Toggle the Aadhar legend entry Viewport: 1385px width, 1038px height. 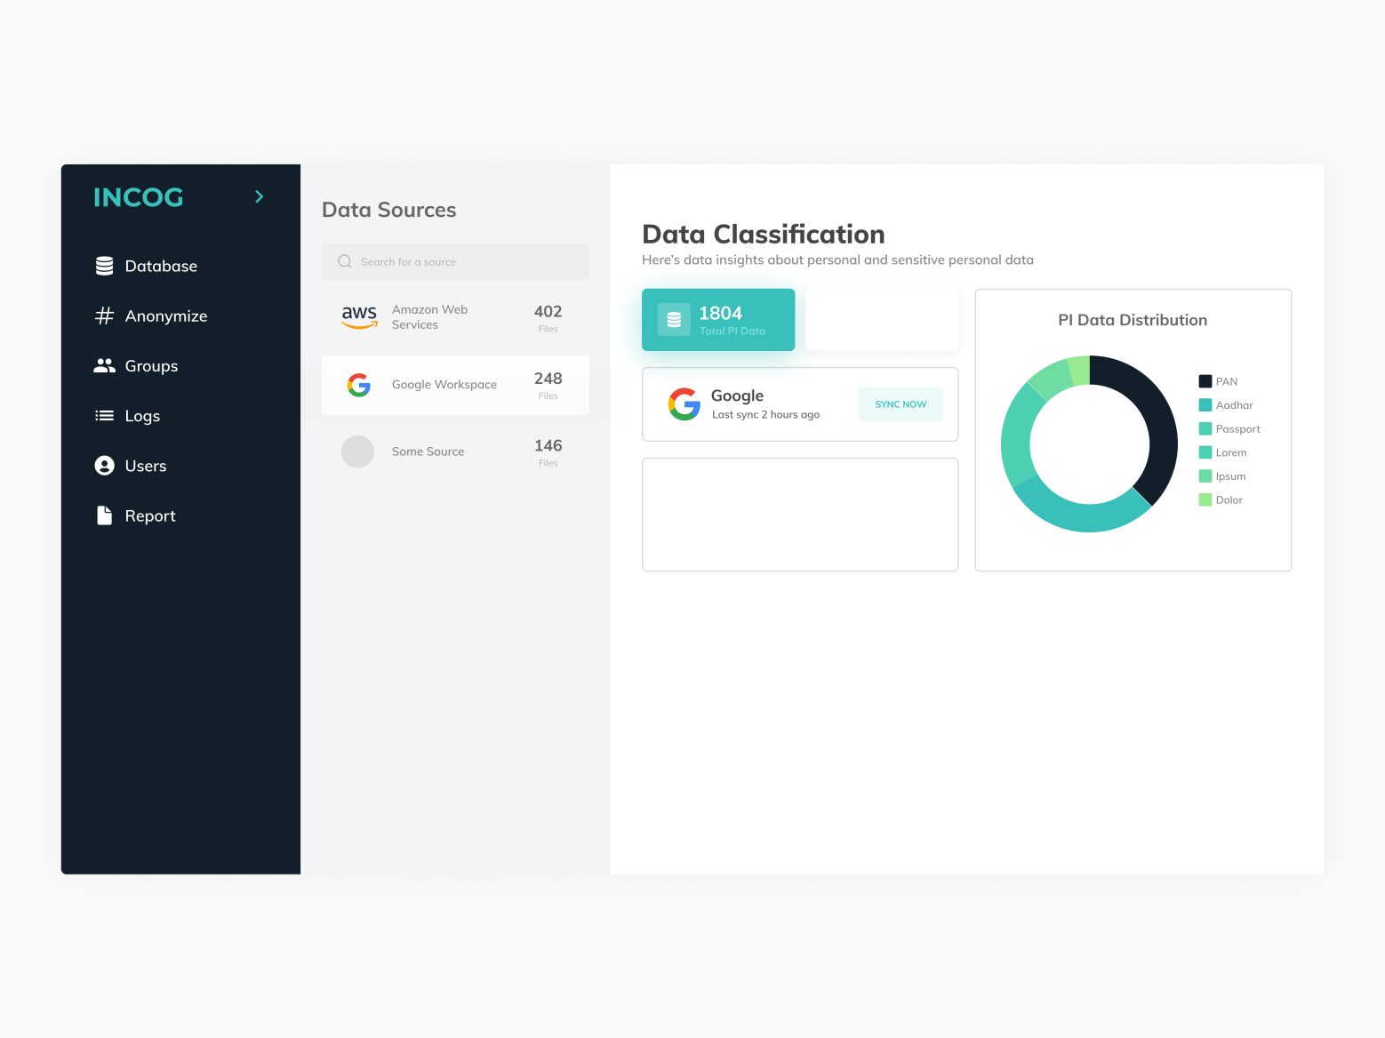(x=1205, y=404)
